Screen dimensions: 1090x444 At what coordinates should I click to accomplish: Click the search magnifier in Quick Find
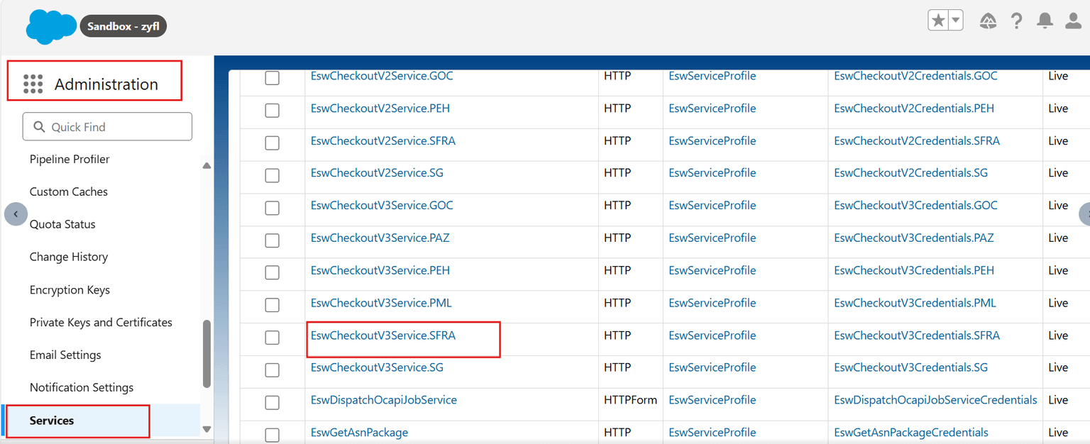[38, 127]
